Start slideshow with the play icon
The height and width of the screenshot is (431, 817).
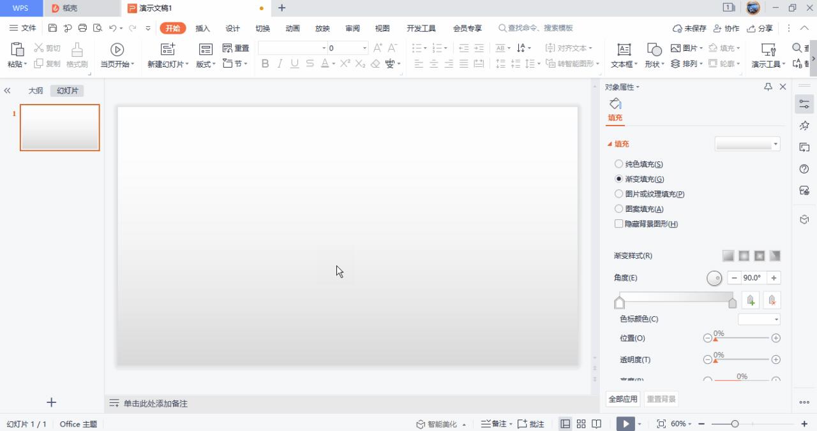coord(624,423)
